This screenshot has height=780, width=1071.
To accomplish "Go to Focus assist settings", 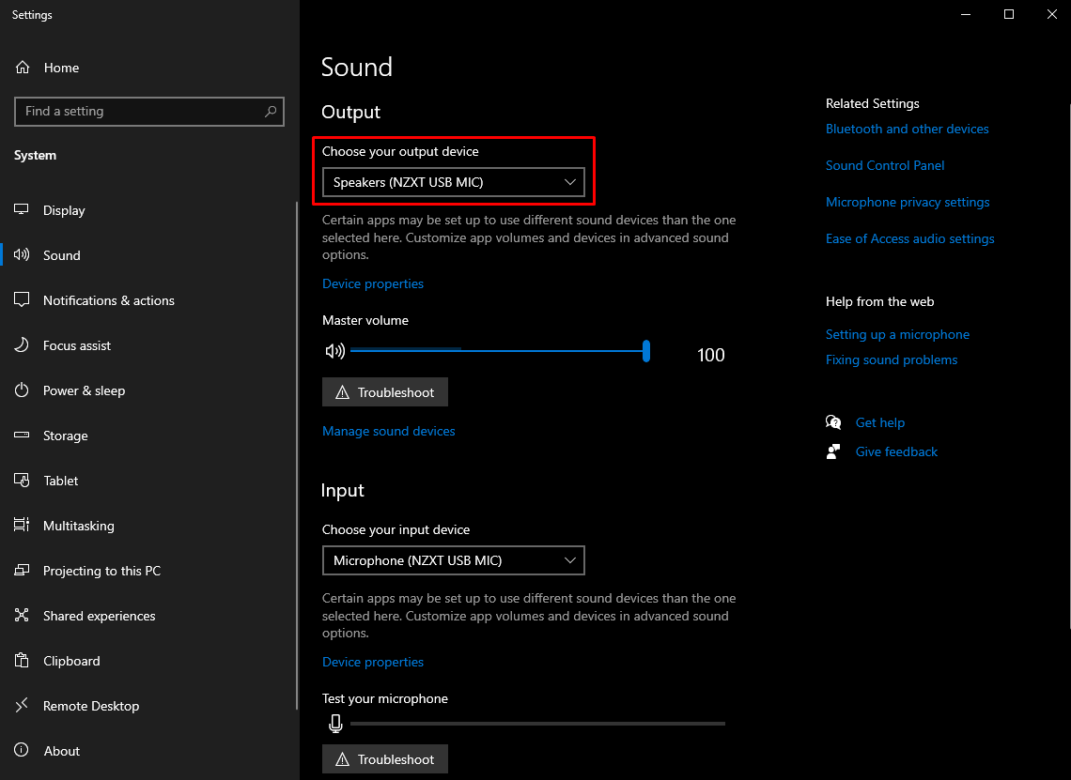I will 148,345.
